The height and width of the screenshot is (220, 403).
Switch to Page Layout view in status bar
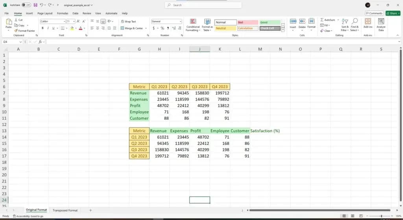[x=353, y=216]
